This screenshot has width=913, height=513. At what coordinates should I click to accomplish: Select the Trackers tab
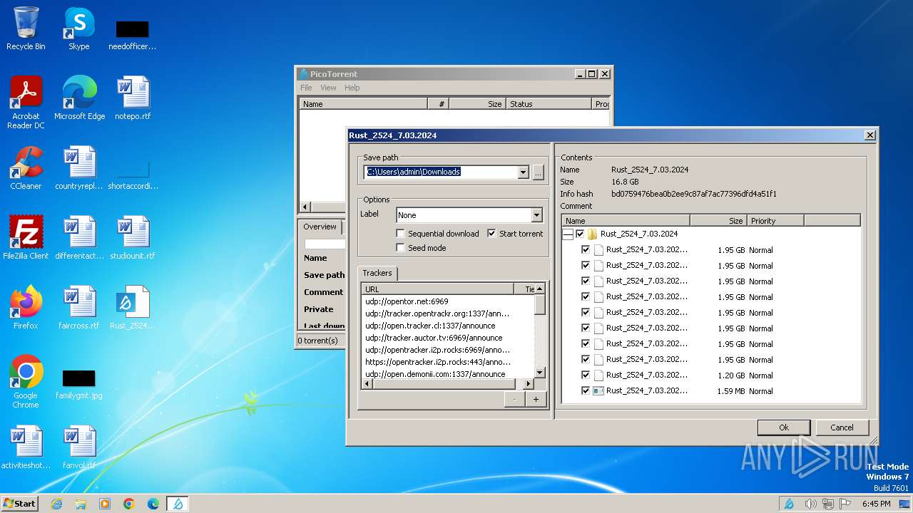pyautogui.click(x=377, y=273)
